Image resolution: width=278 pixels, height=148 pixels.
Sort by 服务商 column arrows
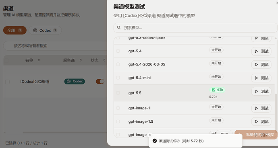[x=81, y=60]
